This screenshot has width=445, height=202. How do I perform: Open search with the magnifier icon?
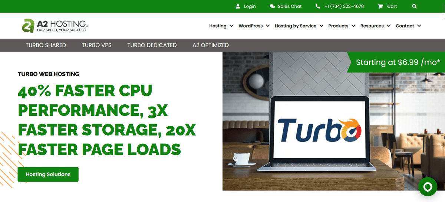[414, 6]
